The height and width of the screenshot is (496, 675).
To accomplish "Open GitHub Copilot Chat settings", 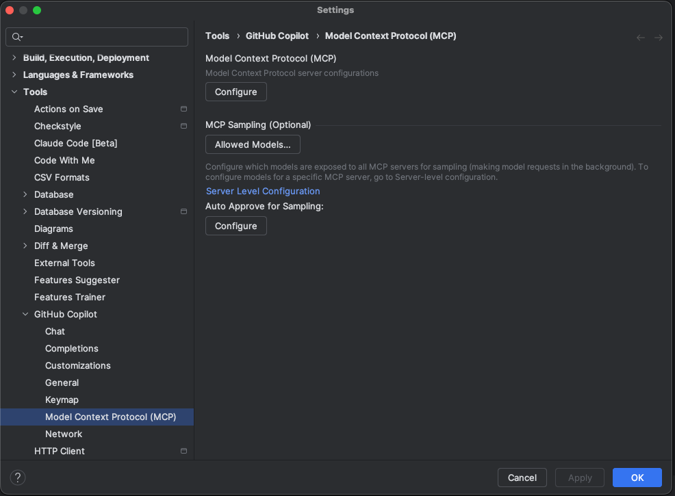I will [55, 331].
